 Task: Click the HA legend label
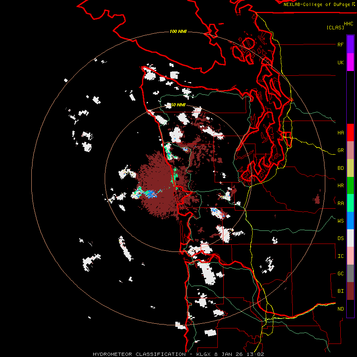340,133
